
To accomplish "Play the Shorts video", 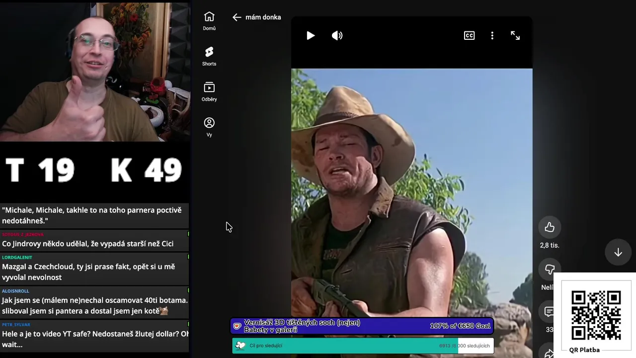I will coord(311,36).
